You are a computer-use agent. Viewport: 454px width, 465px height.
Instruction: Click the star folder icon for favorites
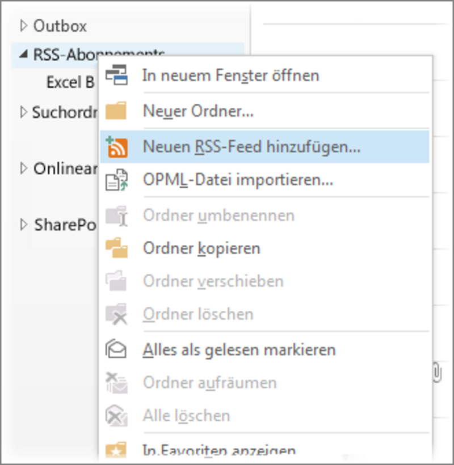coord(116,450)
